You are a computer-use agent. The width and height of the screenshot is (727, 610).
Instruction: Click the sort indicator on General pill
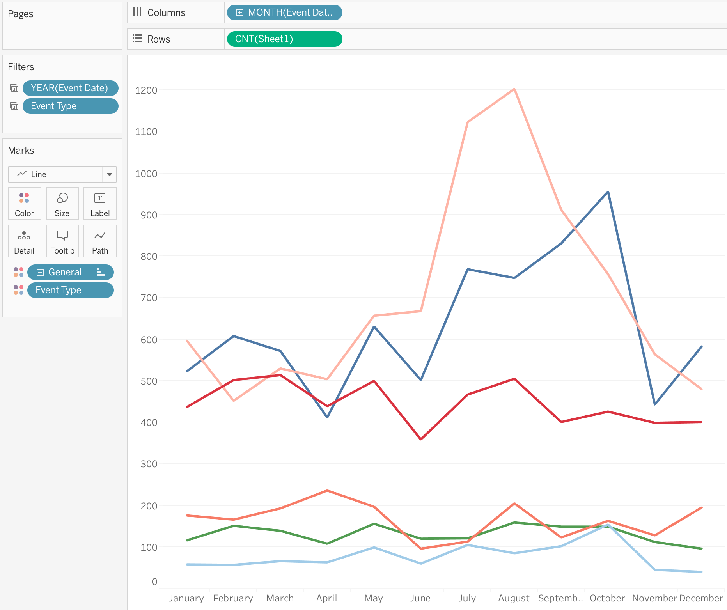100,272
